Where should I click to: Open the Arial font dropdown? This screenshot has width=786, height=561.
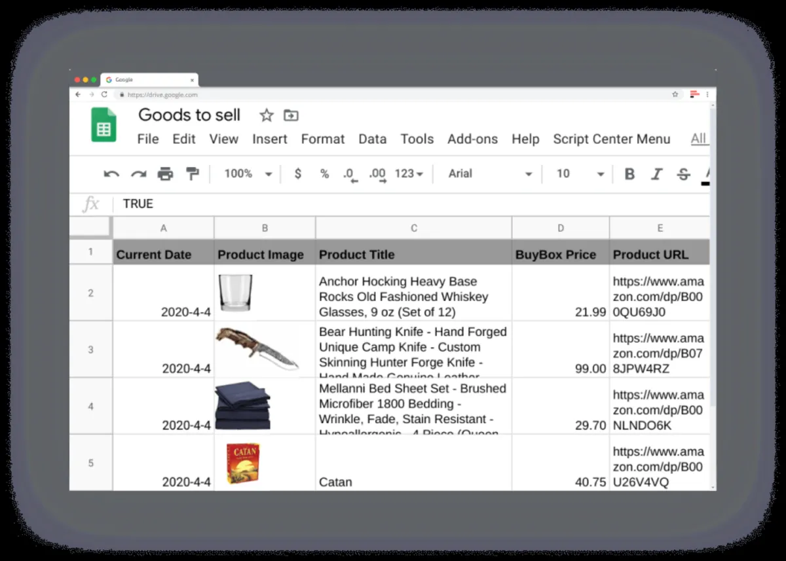pyautogui.click(x=490, y=173)
